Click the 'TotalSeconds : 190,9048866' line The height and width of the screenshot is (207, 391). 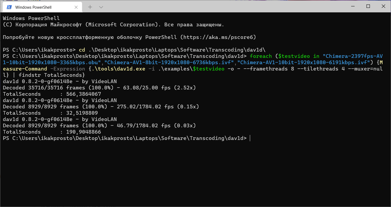52,132
